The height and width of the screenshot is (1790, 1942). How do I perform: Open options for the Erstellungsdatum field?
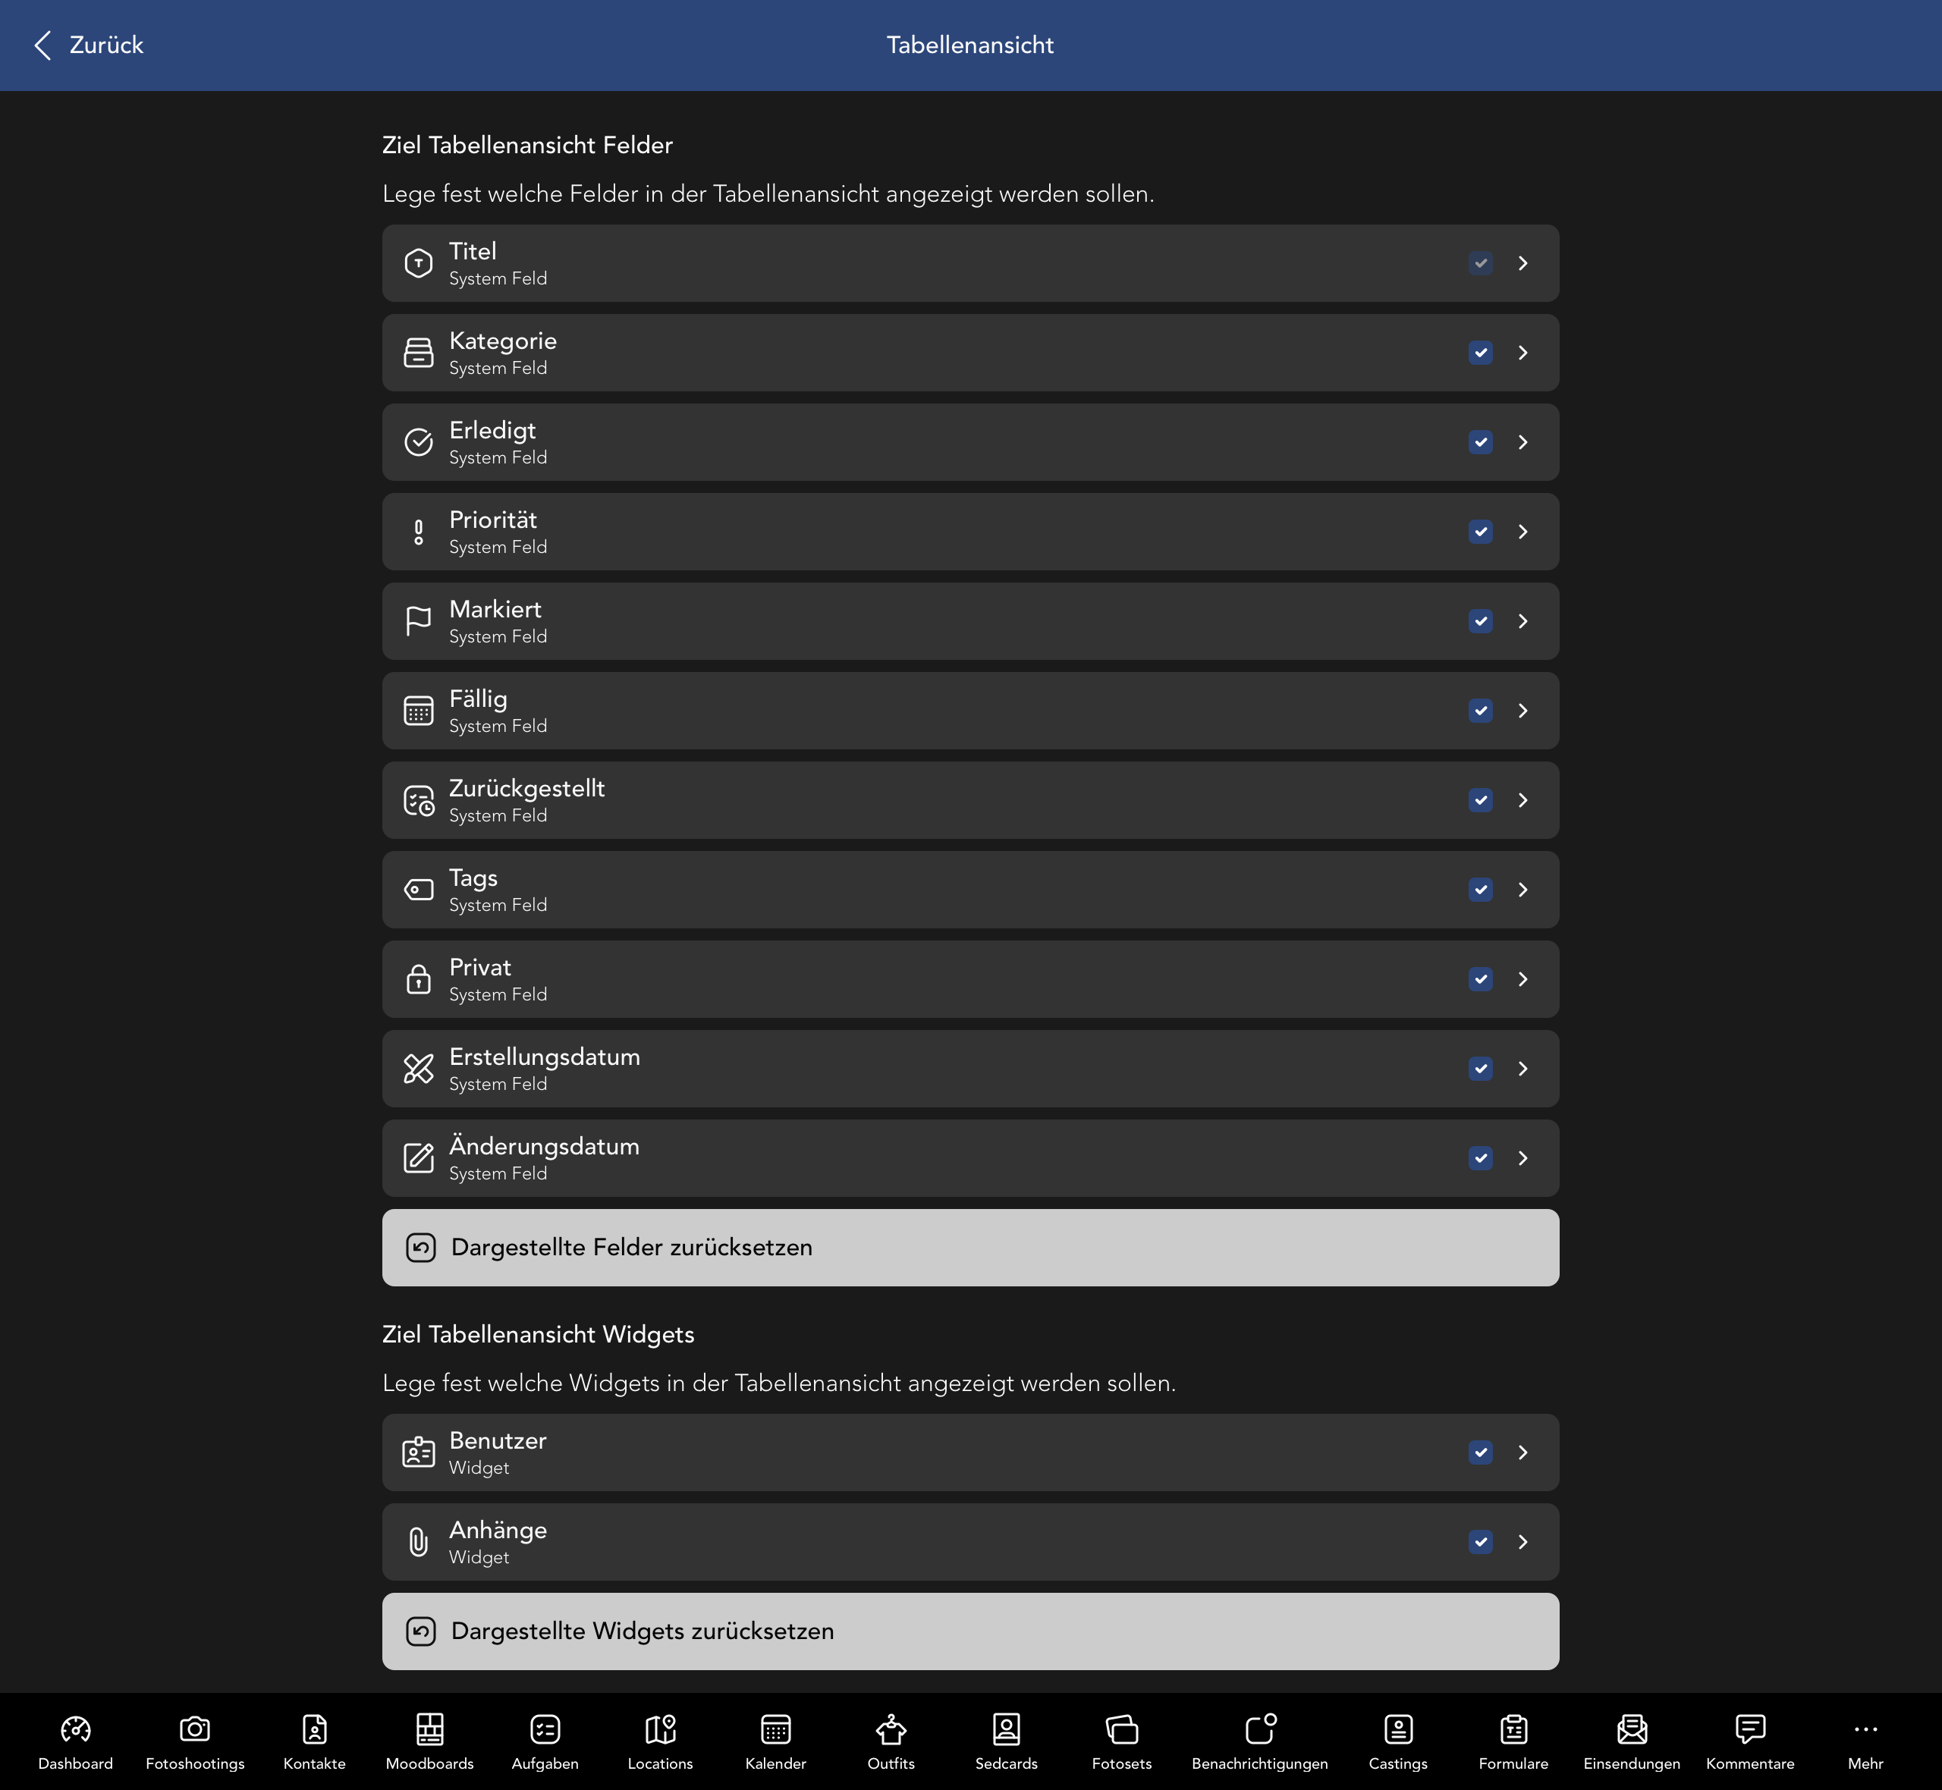click(x=1522, y=1069)
